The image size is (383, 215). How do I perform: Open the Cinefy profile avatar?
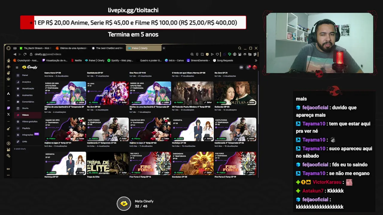(x=254, y=67)
